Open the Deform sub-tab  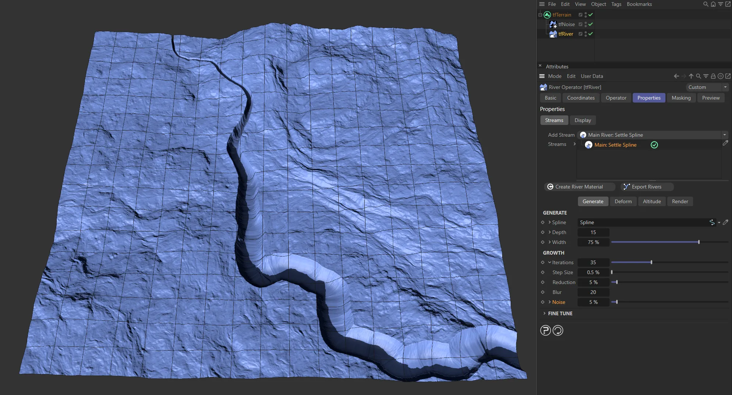[623, 201]
